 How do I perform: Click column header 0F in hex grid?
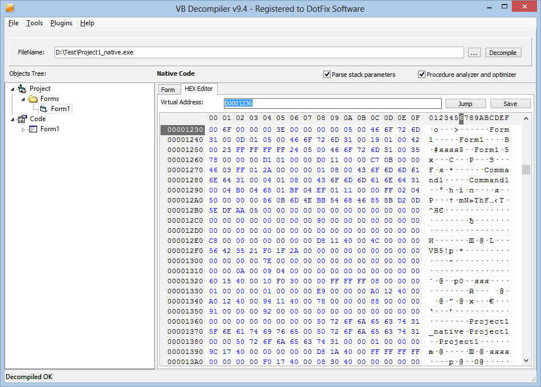[415, 118]
